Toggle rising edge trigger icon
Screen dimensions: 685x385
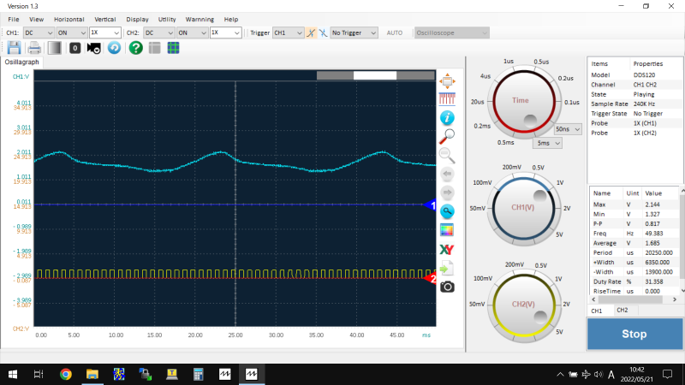[x=312, y=33]
